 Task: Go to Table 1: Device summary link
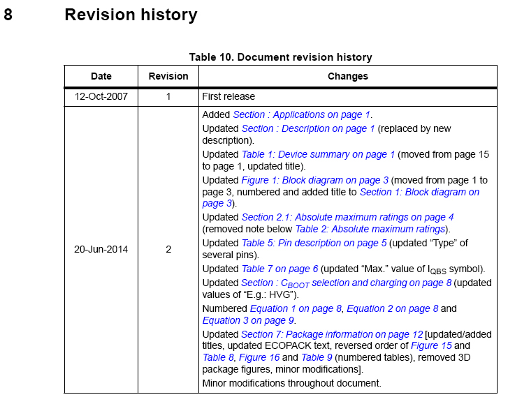318,154
